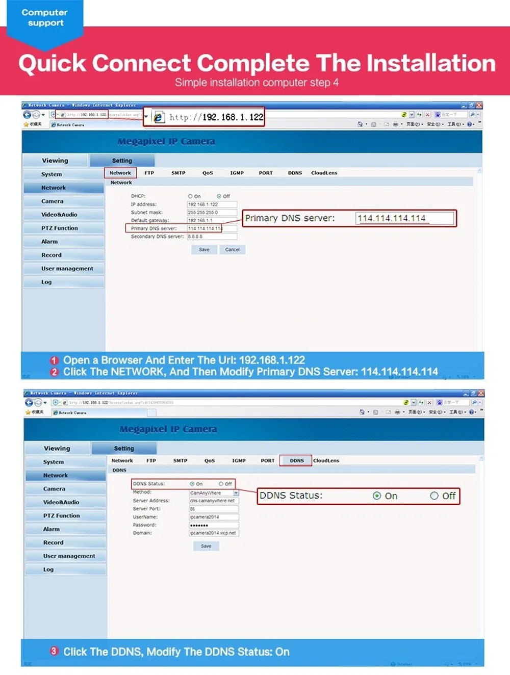Open User management in the DDNS settings sidebar
510x675 pixels.
click(x=66, y=556)
